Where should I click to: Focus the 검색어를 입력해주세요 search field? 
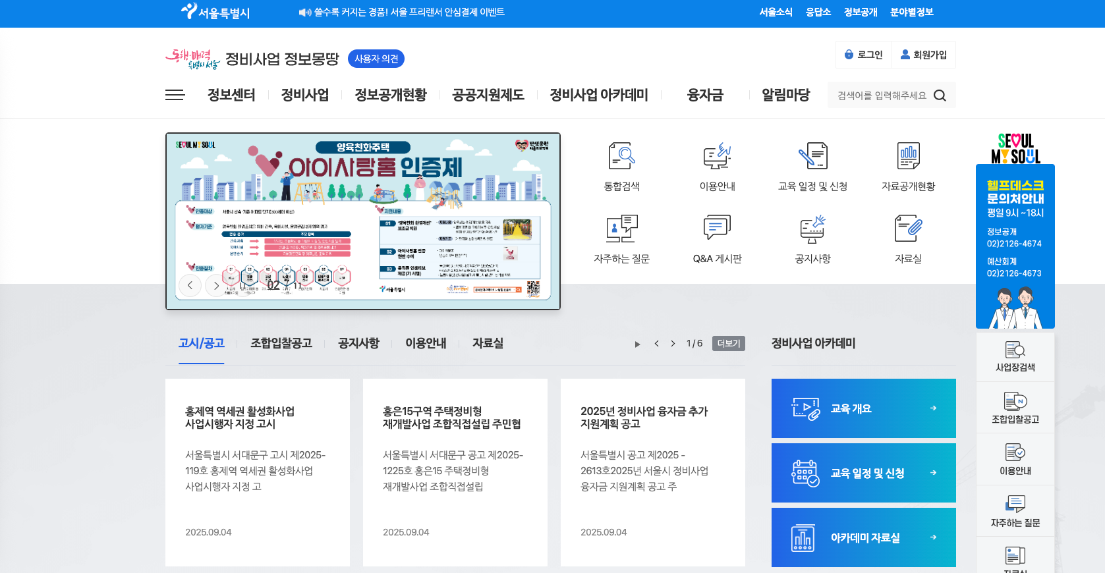[x=882, y=95]
